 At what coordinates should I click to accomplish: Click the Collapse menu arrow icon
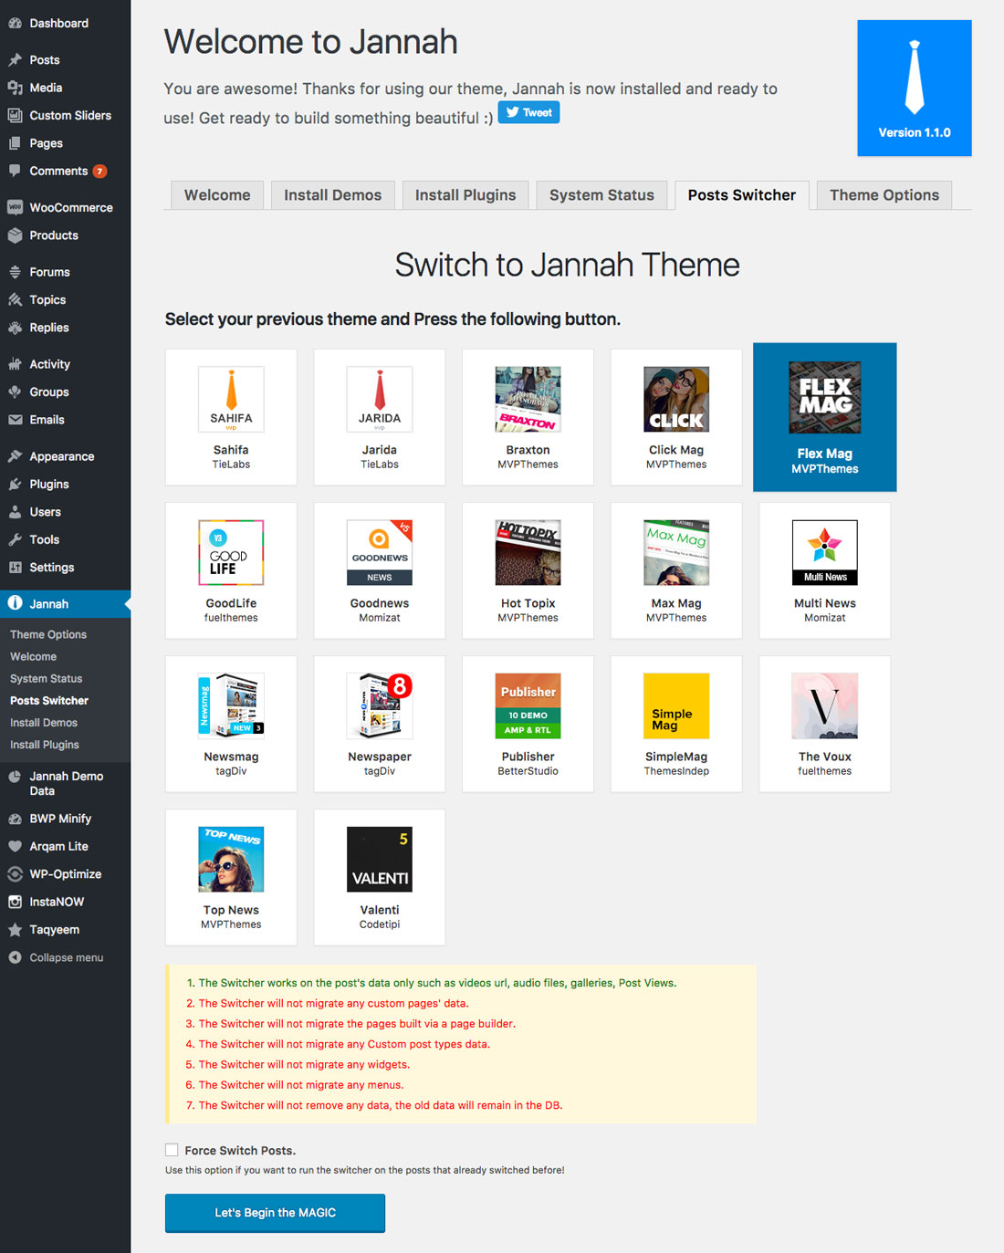click(15, 957)
